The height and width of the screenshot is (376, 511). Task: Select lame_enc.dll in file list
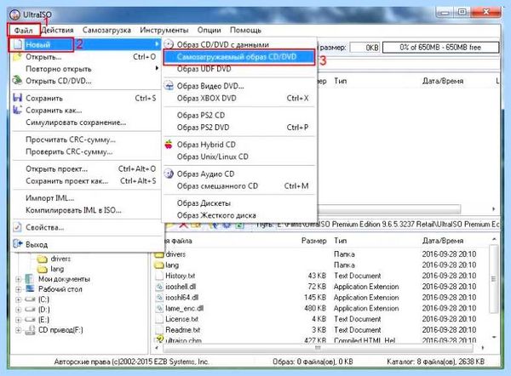(184, 308)
